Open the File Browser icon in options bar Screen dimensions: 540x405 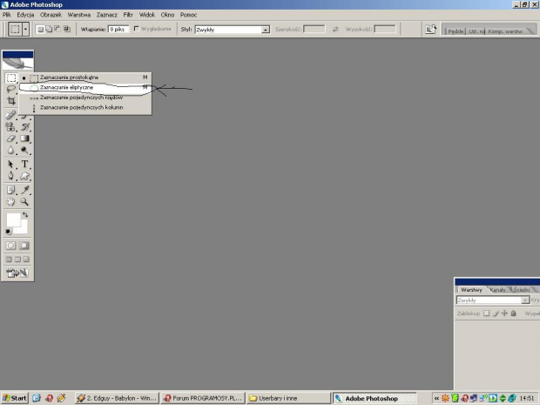tap(430, 30)
